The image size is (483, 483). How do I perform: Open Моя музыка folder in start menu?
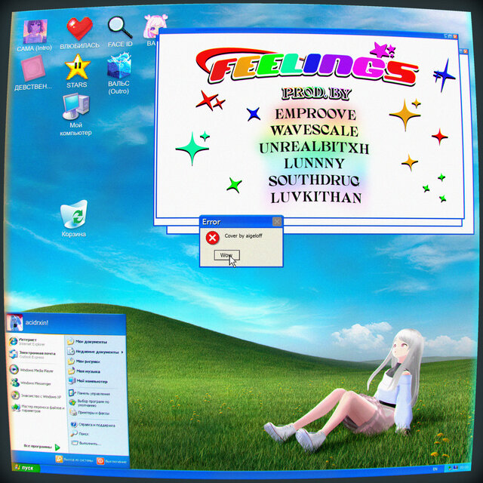point(84,371)
